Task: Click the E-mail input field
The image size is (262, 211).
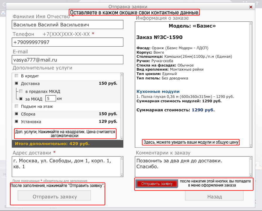Action: pos(68,60)
